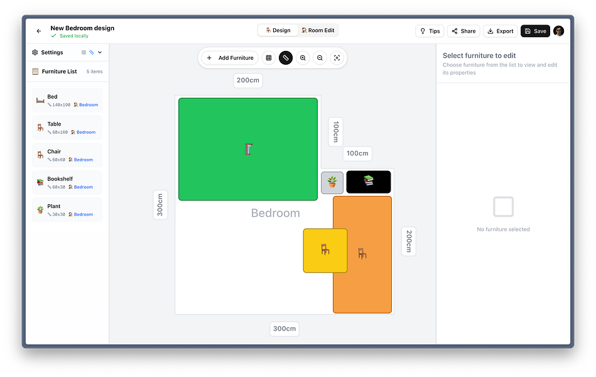Screen dimensions: 596x377
Task: Toggle grid display in toolbar
Action: coord(269,58)
